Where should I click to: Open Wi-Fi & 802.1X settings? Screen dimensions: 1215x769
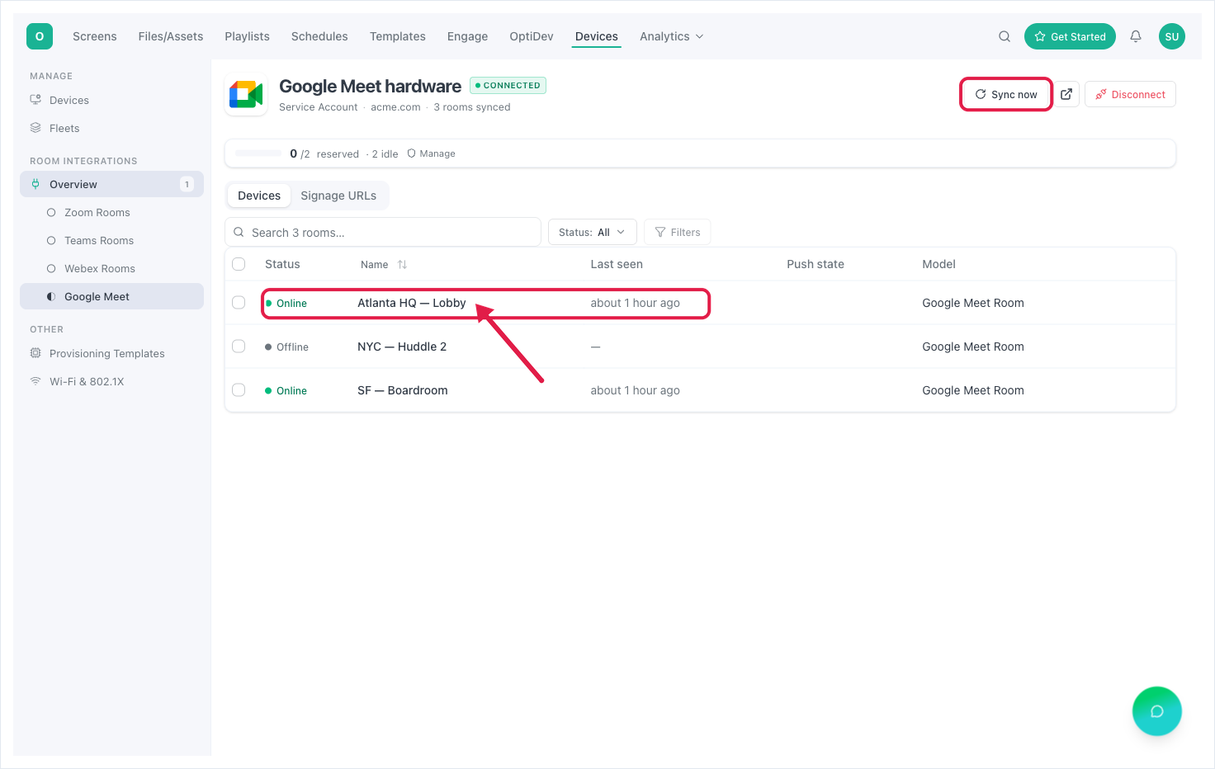(112, 381)
